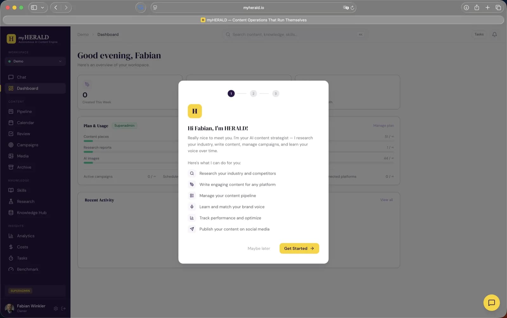Open the Chat page in sidebar

(x=35, y=77)
